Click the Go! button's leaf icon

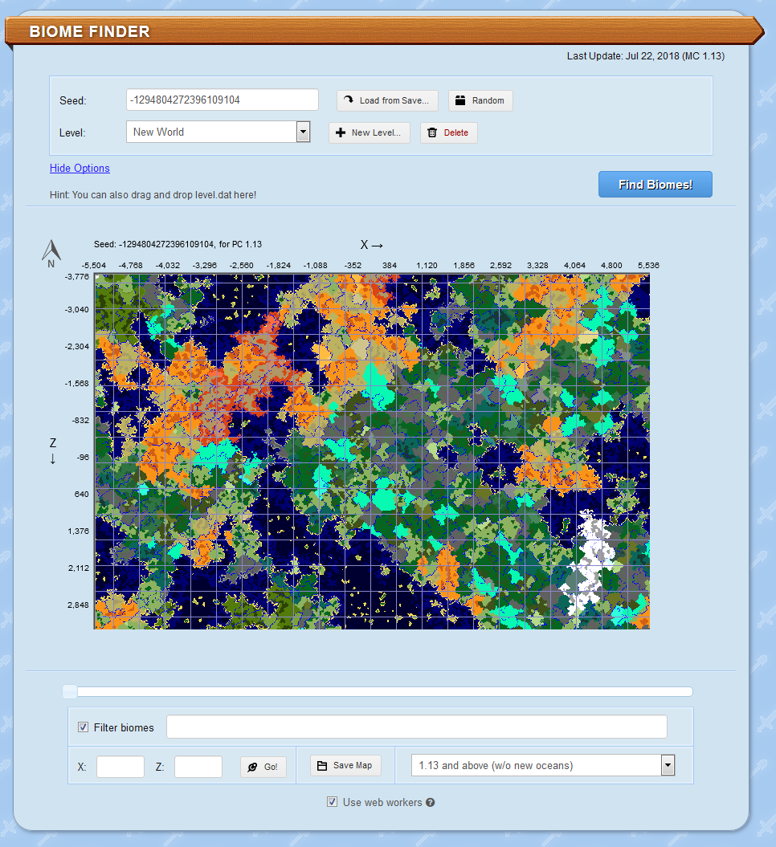click(252, 767)
